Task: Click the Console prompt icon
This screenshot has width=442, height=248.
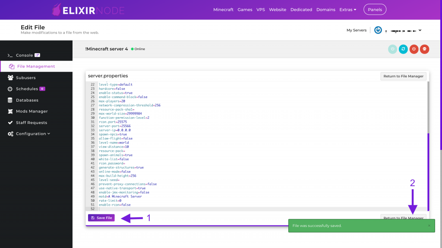Action: coord(10,55)
